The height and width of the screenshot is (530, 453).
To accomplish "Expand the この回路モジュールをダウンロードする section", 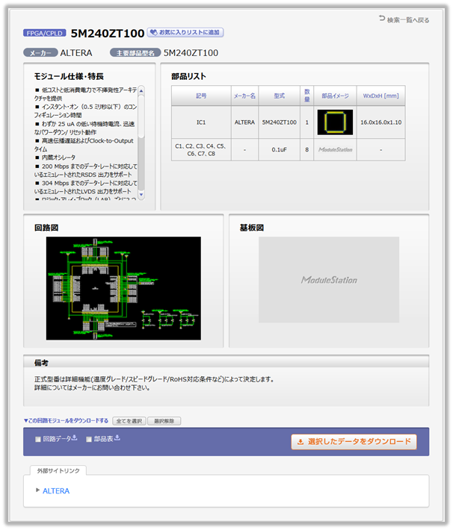I will [x=66, y=421].
